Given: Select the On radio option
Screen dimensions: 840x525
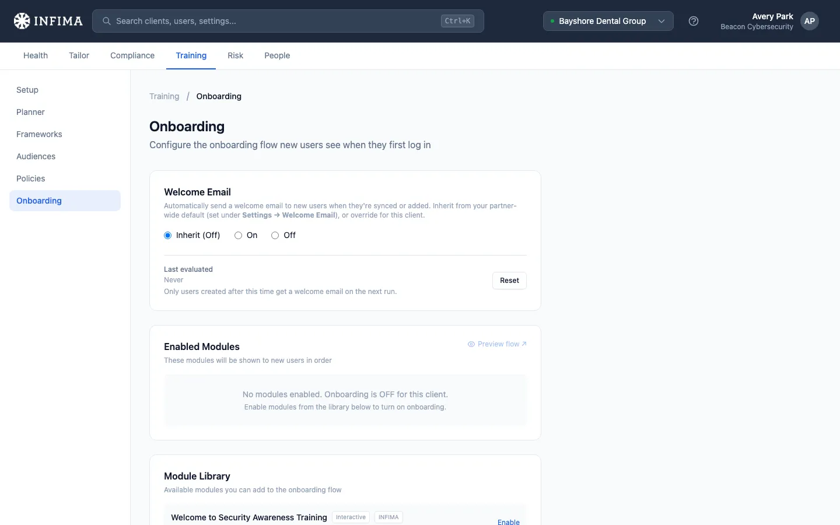Looking at the screenshot, I should pos(238,236).
